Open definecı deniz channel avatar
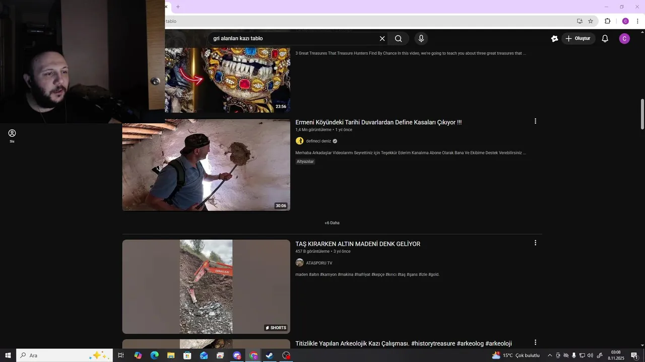This screenshot has height=362, width=645. point(299,141)
